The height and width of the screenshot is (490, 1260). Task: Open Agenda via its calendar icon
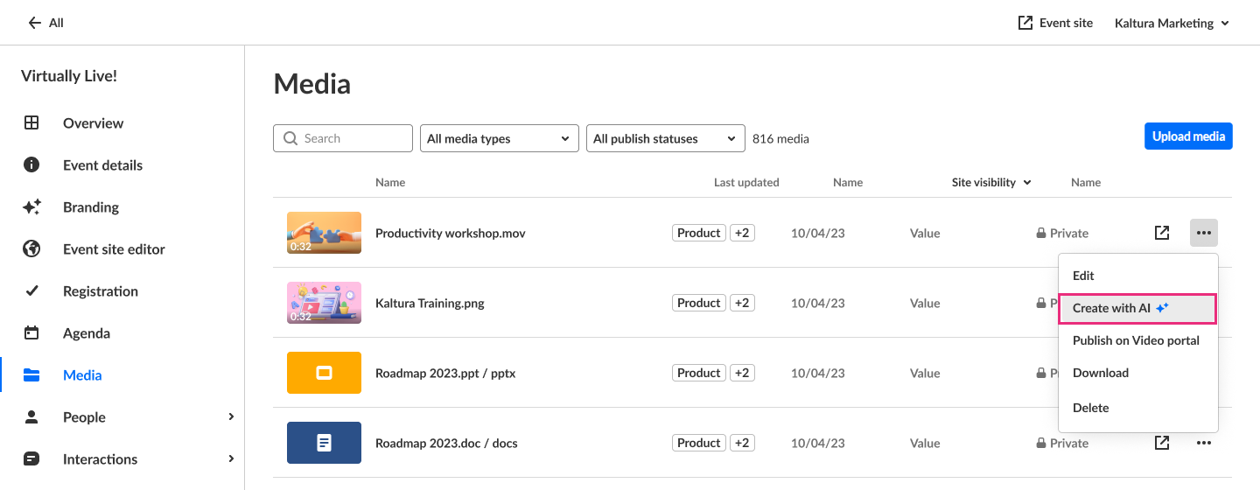[31, 333]
